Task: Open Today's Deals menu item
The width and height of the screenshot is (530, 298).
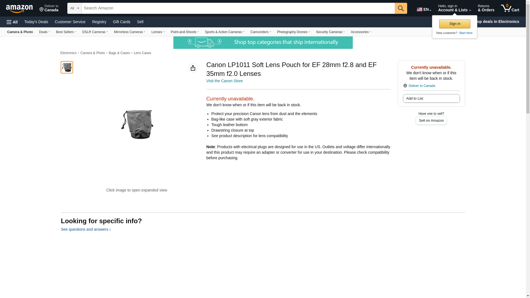Action: point(36,22)
